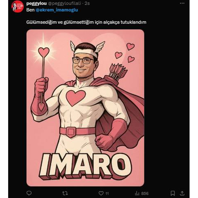
Task: Open view analytics bar chart icon
Action: (x=137, y=193)
